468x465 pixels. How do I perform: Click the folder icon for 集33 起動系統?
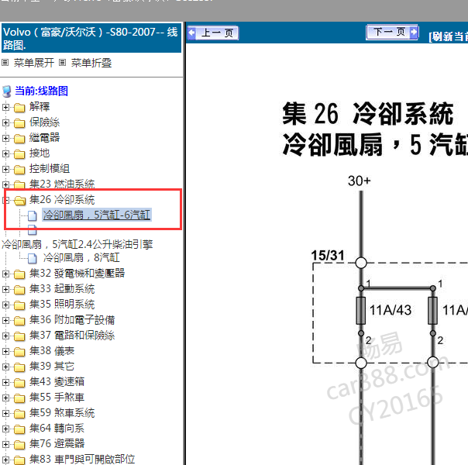(19, 290)
